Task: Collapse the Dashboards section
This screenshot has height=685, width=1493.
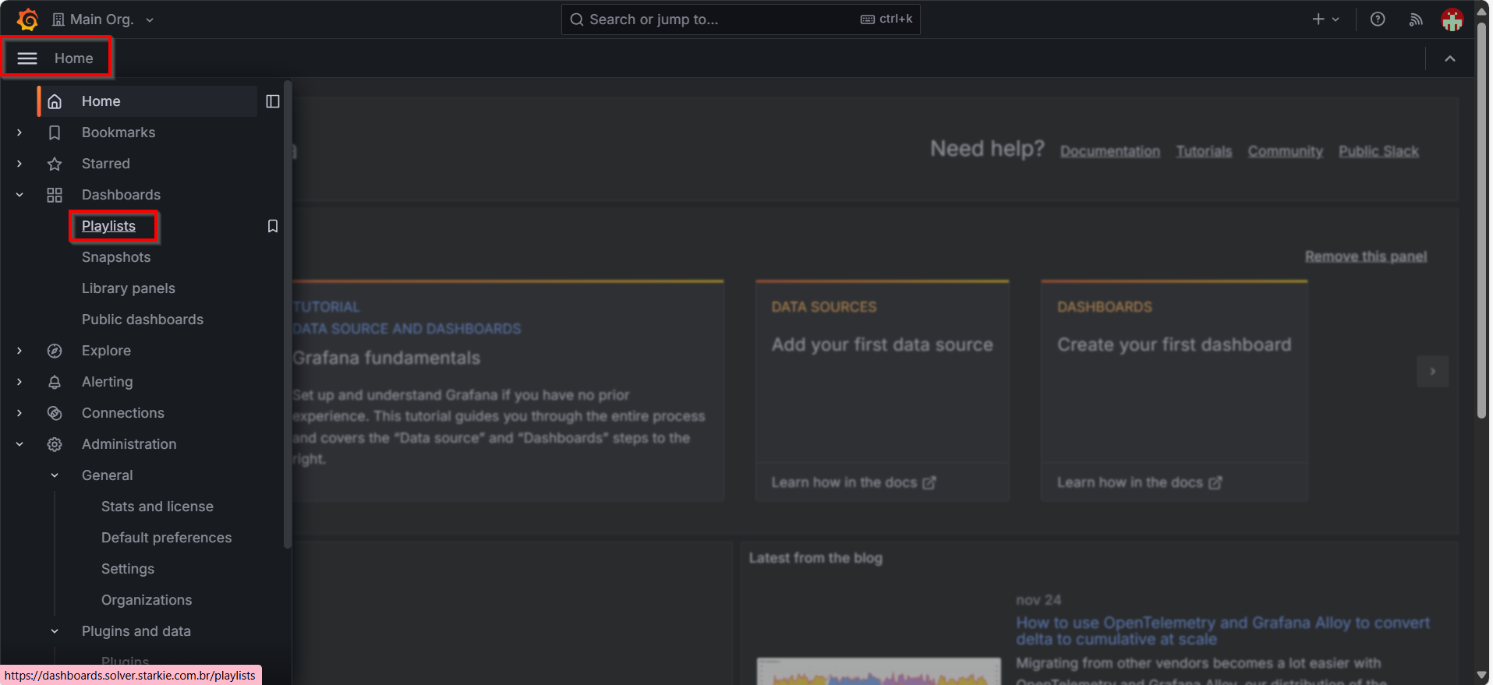Action: [19, 195]
